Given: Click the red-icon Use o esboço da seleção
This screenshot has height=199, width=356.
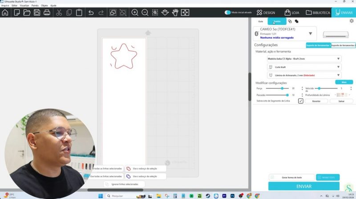Looking at the screenshot, I should click(x=146, y=169).
